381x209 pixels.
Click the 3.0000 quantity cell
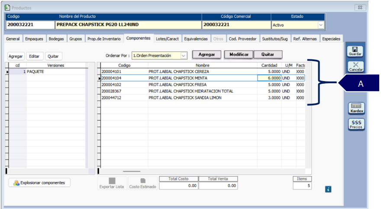[269, 98]
